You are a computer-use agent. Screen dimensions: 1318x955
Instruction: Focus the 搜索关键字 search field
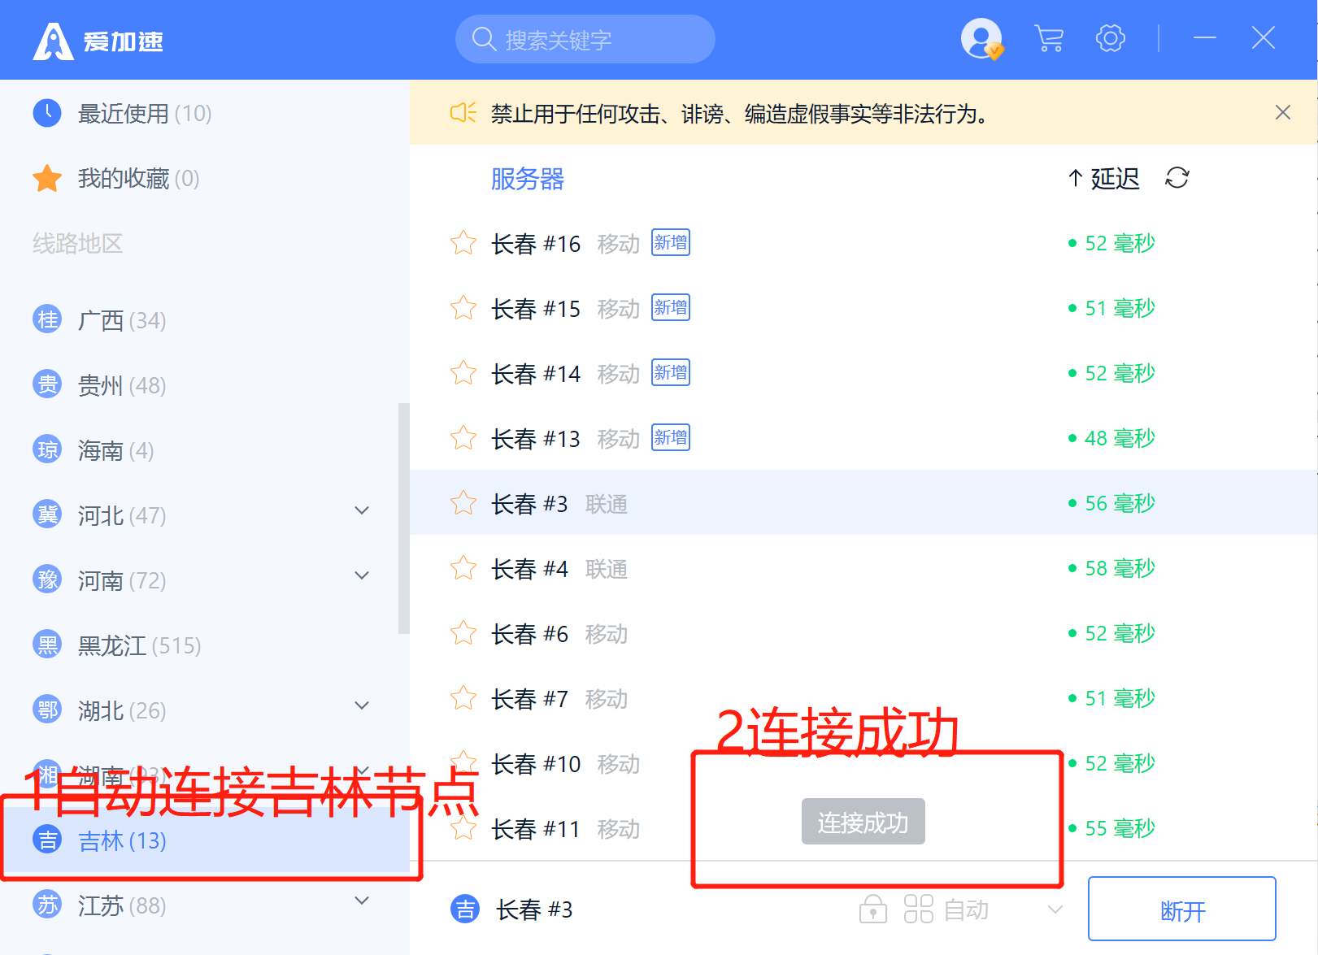coord(585,39)
